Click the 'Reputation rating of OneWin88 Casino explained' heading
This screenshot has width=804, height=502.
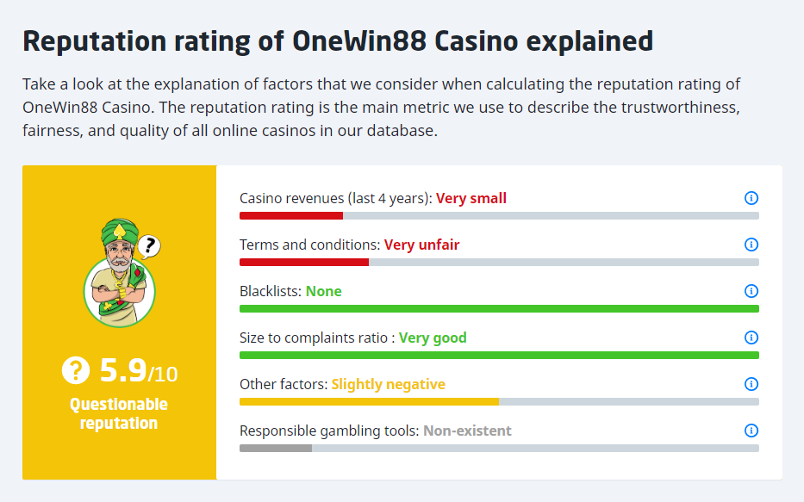(x=337, y=40)
